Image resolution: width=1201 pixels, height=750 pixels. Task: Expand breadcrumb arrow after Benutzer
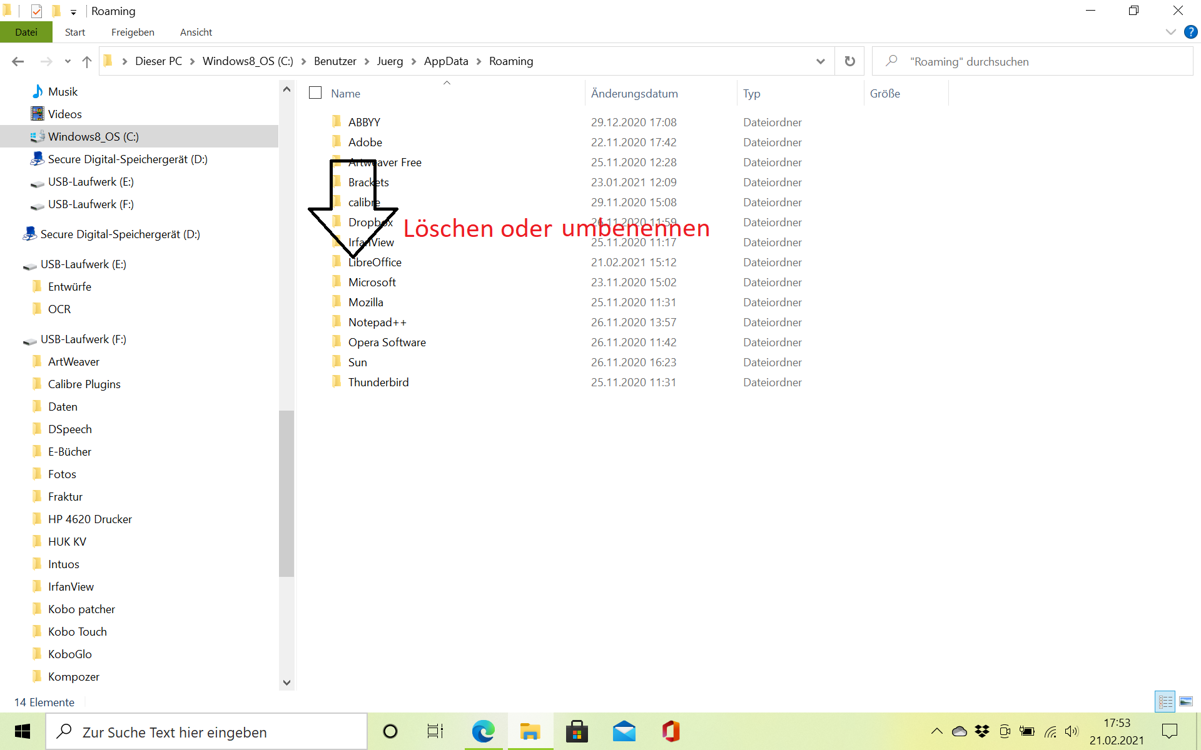tap(367, 61)
